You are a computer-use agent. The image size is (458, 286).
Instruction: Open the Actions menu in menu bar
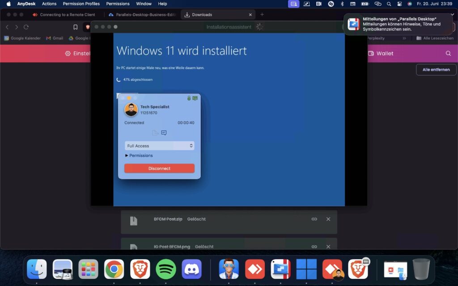[49, 4]
